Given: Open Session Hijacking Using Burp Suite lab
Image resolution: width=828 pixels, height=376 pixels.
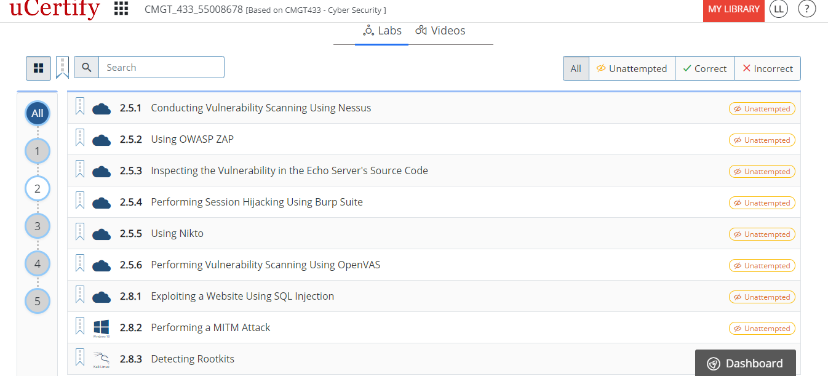Looking at the screenshot, I should tap(257, 202).
